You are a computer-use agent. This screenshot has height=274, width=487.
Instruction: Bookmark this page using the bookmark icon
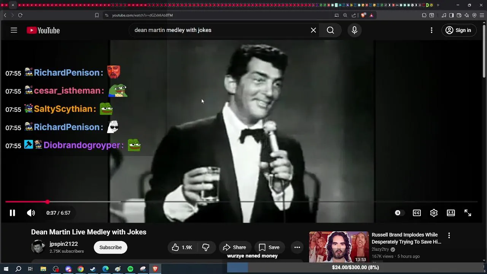[97, 15]
